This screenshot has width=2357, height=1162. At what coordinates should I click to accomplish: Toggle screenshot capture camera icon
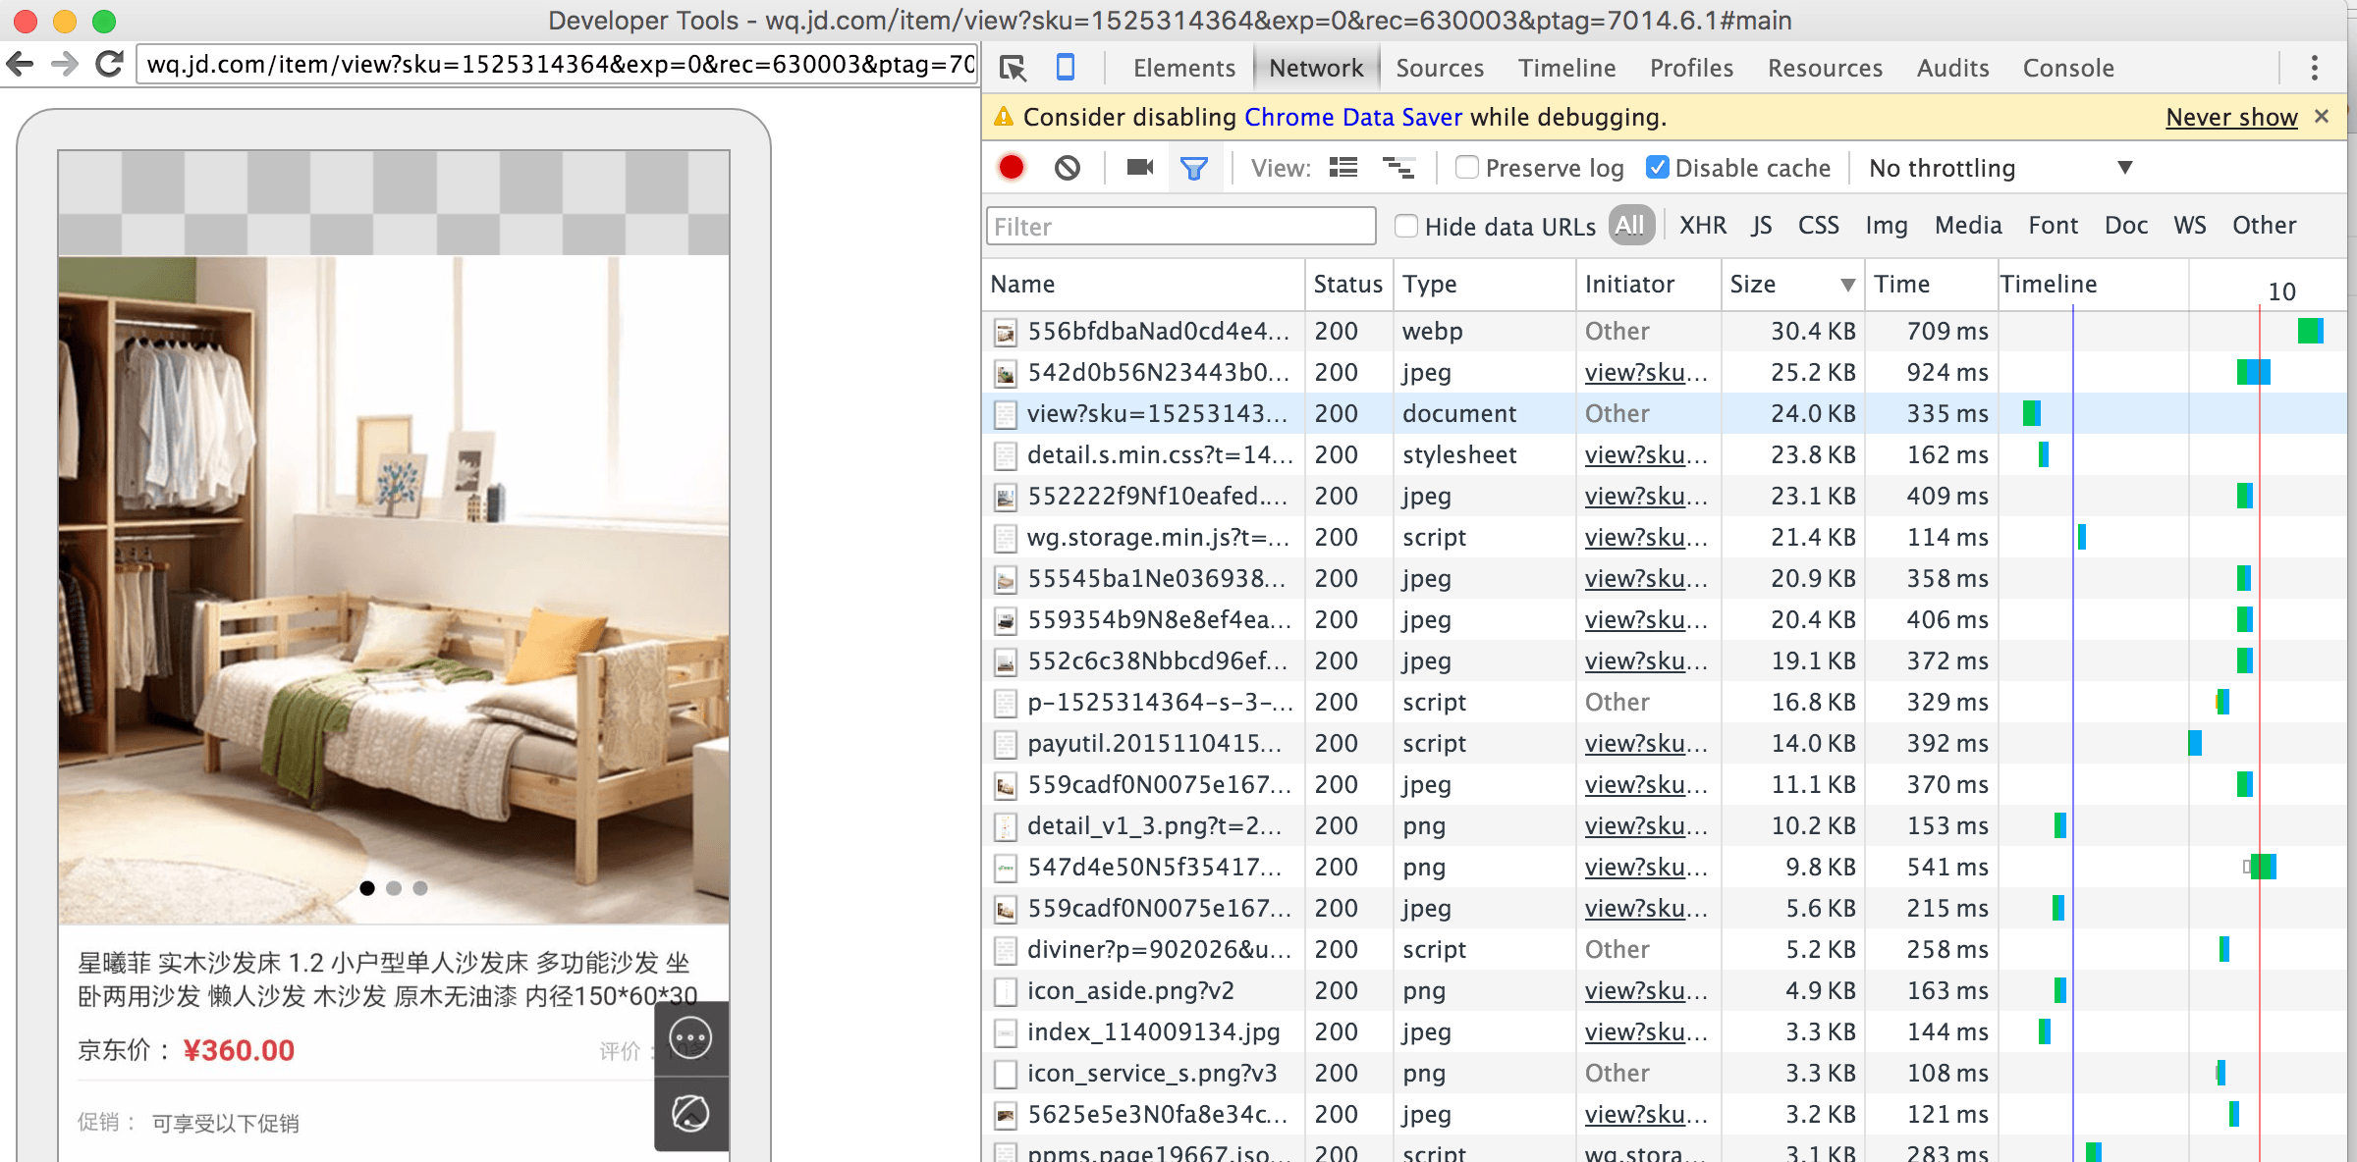[x=1139, y=168]
